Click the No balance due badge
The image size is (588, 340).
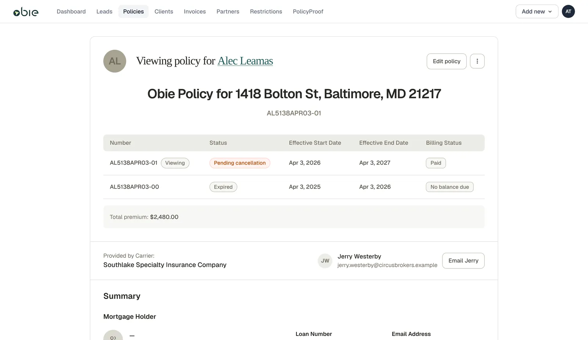point(449,187)
